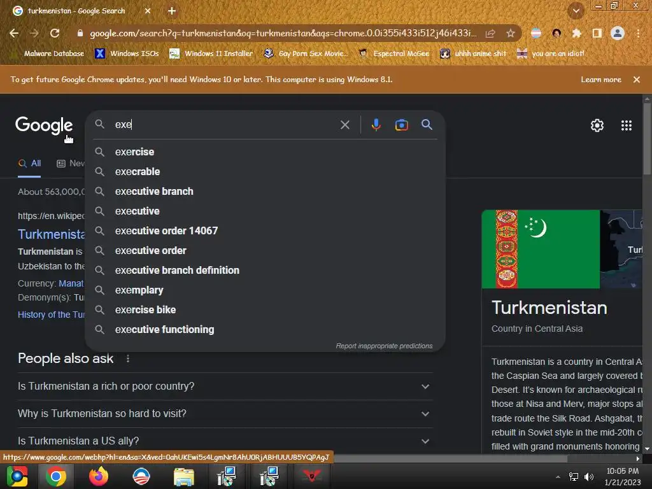This screenshot has width=652, height=489.
Task: Click the share page icon in address bar
Action: tap(490, 33)
